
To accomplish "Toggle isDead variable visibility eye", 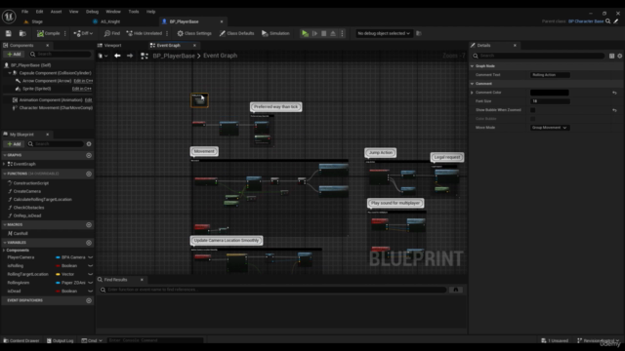I will click(91, 292).
